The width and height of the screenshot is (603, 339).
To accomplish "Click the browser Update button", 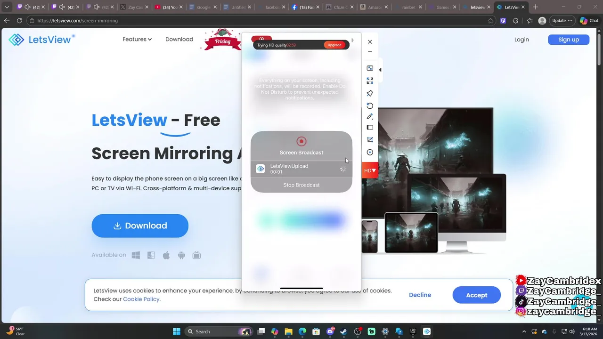I will [563, 21].
